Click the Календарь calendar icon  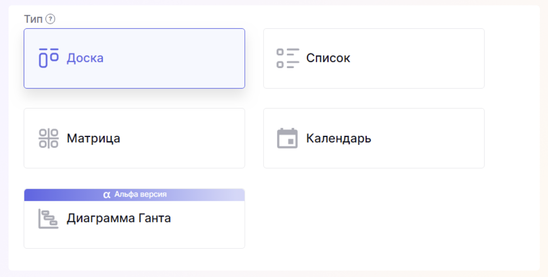(287, 138)
